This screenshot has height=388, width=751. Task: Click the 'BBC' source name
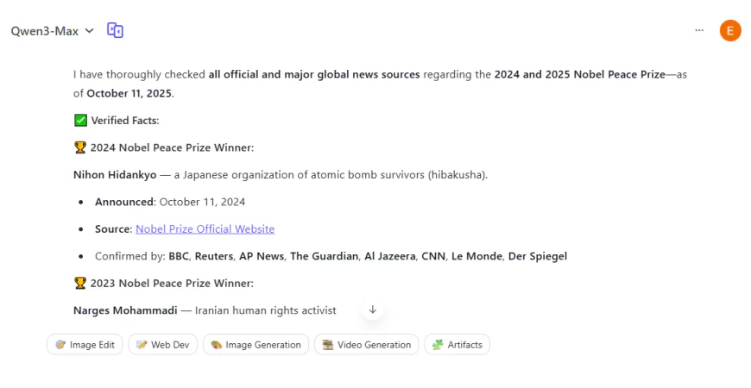179,256
